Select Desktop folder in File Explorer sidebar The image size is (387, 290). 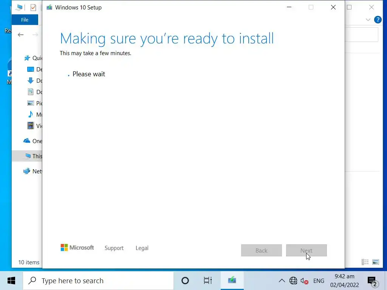[x=34, y=69]
